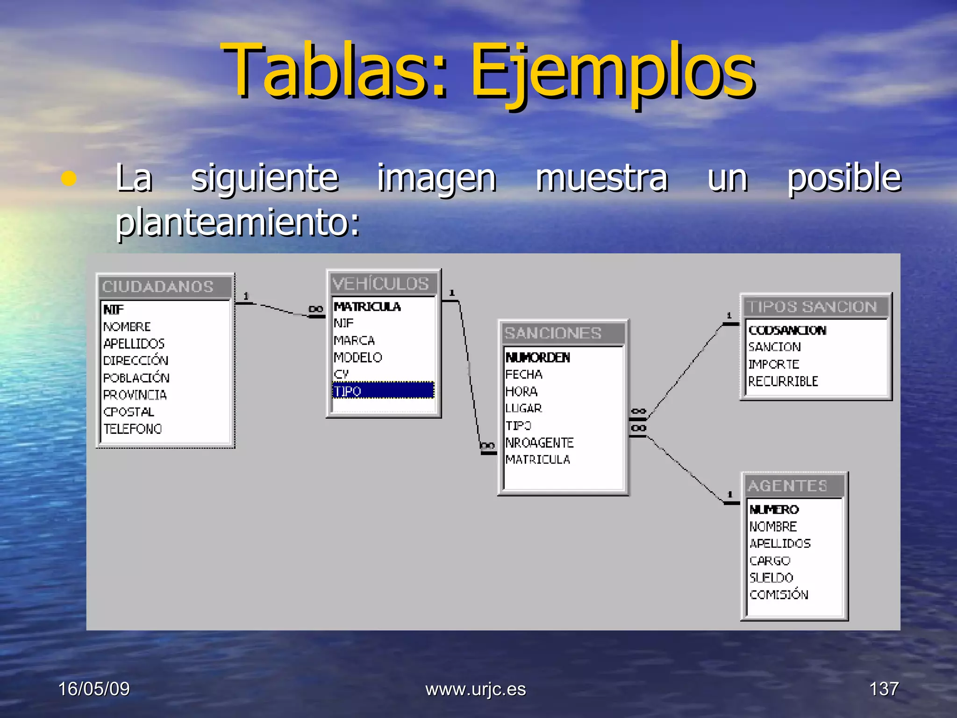Select NUMERO key field in AGENTES

tap(774, 510)
